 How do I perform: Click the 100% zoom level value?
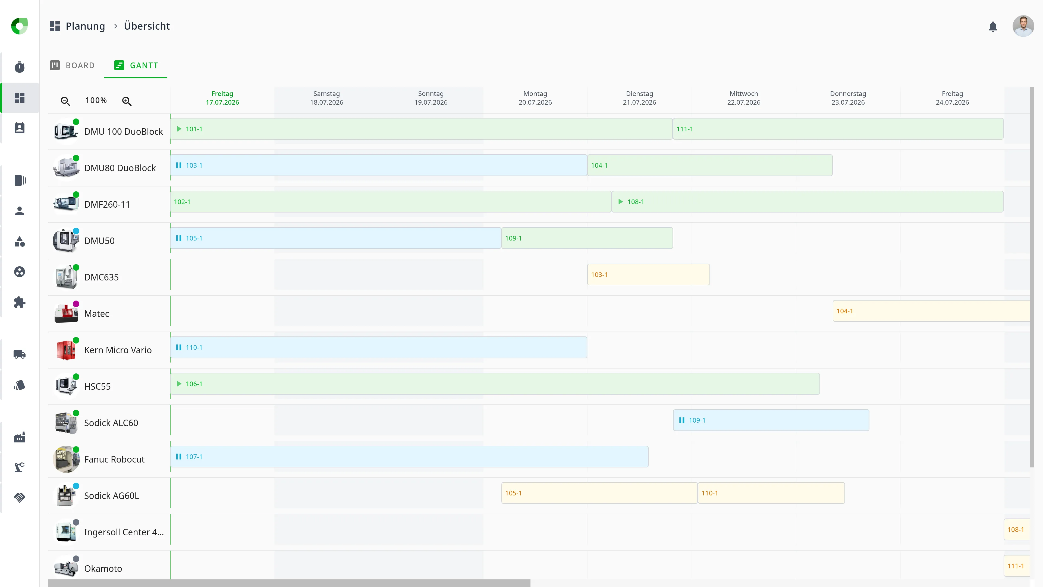96,100
